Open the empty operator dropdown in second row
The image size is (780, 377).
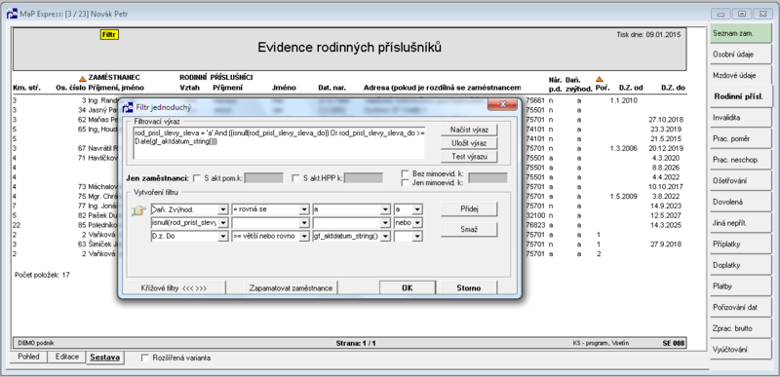coord(303,223)
